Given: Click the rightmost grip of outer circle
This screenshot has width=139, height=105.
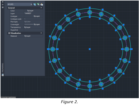Looking at the screenshot, I should click(x=132, y=49).
